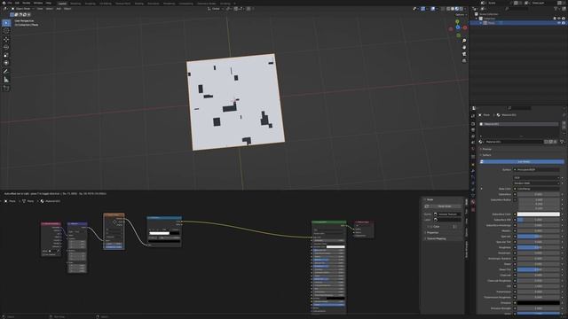The height and width of the screenshot is (319, 568).
Task: Switch to Material Preview shading mode
Action: coord(457,9)
